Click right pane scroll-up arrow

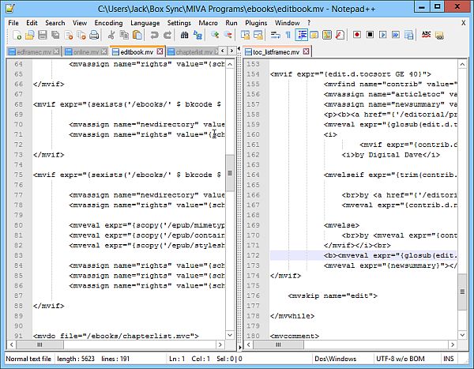point(462,65)
